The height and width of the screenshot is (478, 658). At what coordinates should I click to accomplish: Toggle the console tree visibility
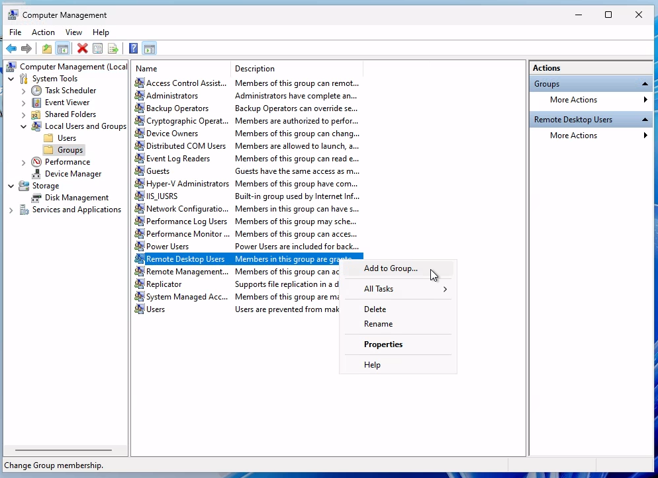(x=63, y=48)
